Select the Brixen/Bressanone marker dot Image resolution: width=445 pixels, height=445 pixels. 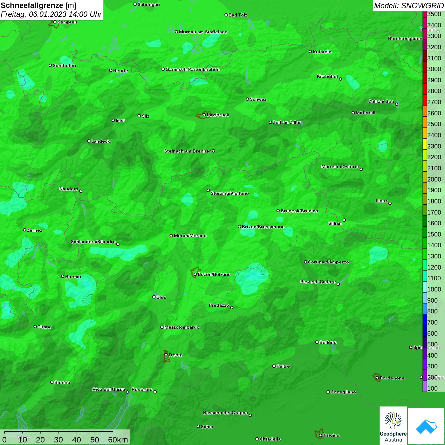click(x=239, y=227)
